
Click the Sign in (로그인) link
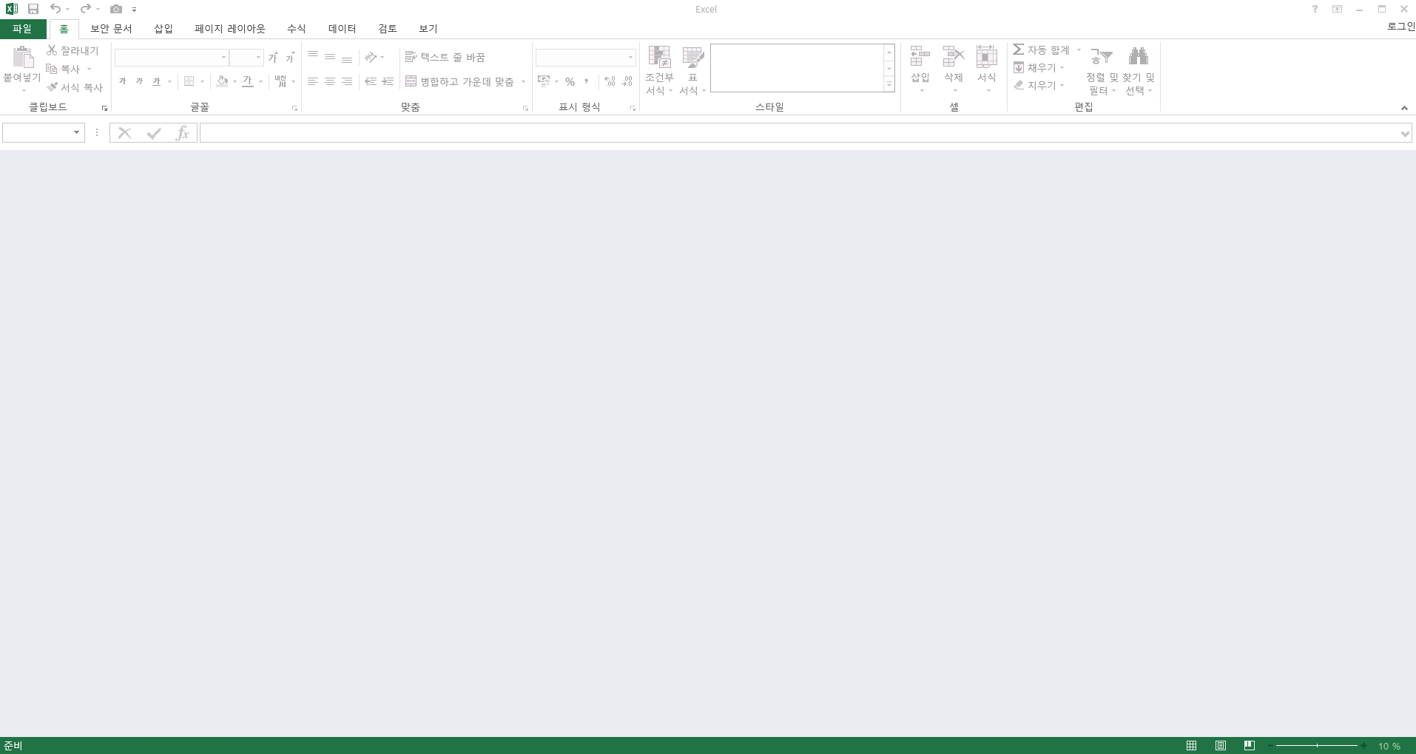[x=1400, y=27]
